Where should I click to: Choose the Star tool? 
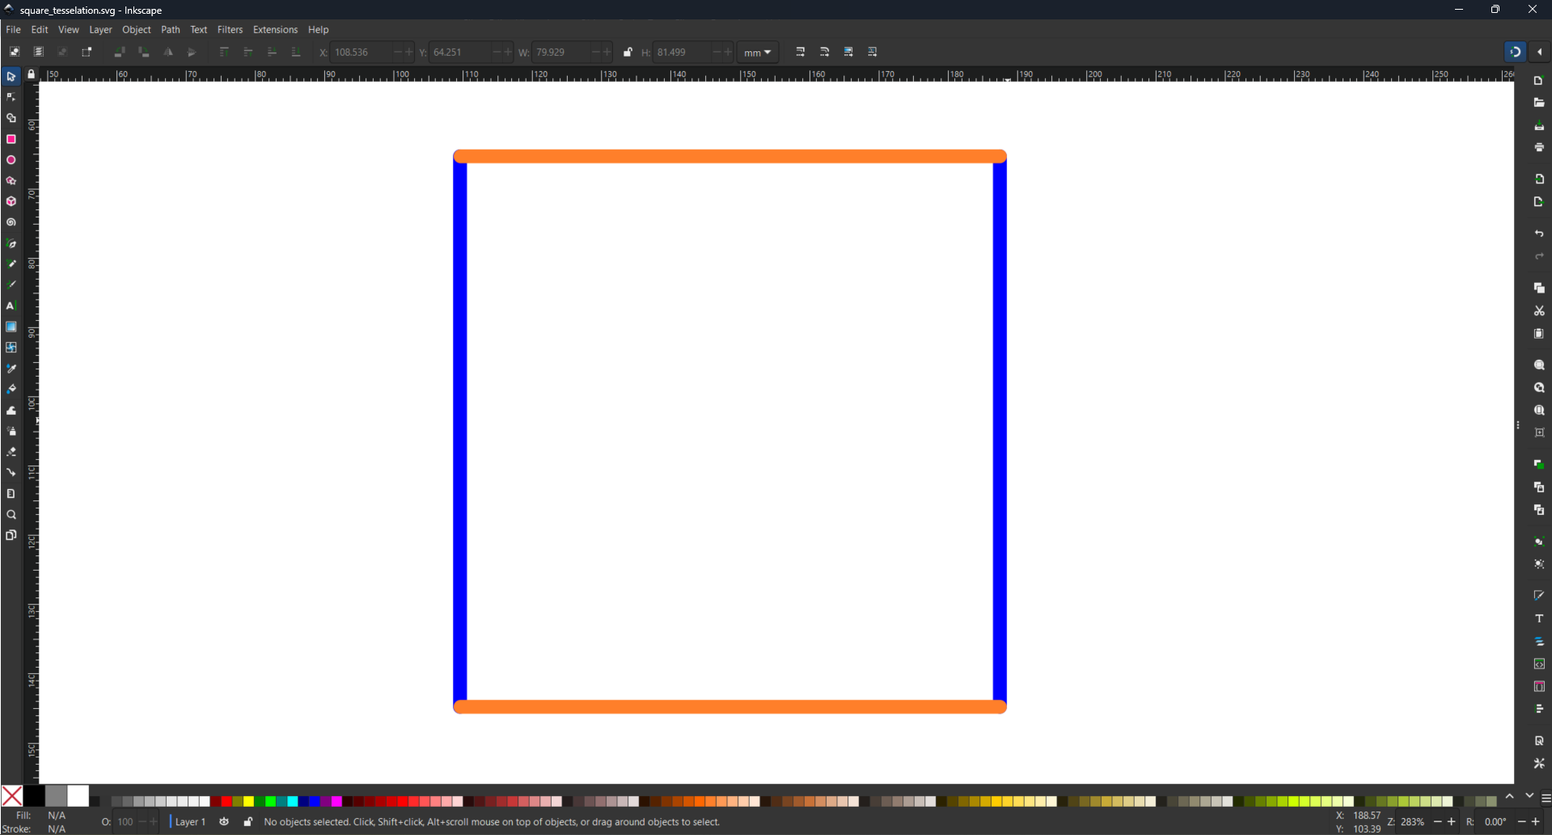11,180
